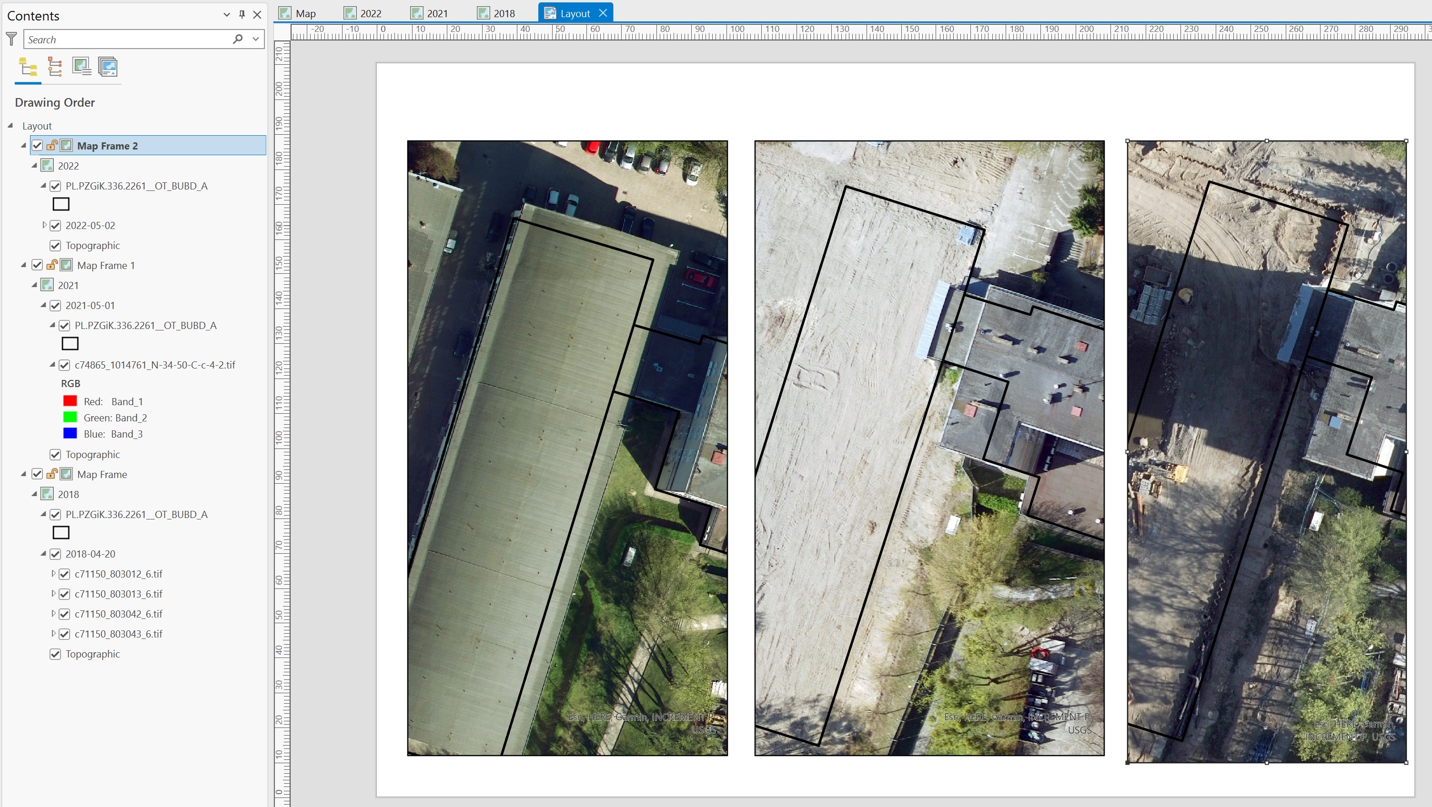Screen dimensions: 1432x807
Task: Click the map frame icon beside Map Frame 1
Action: click(66, 265)
